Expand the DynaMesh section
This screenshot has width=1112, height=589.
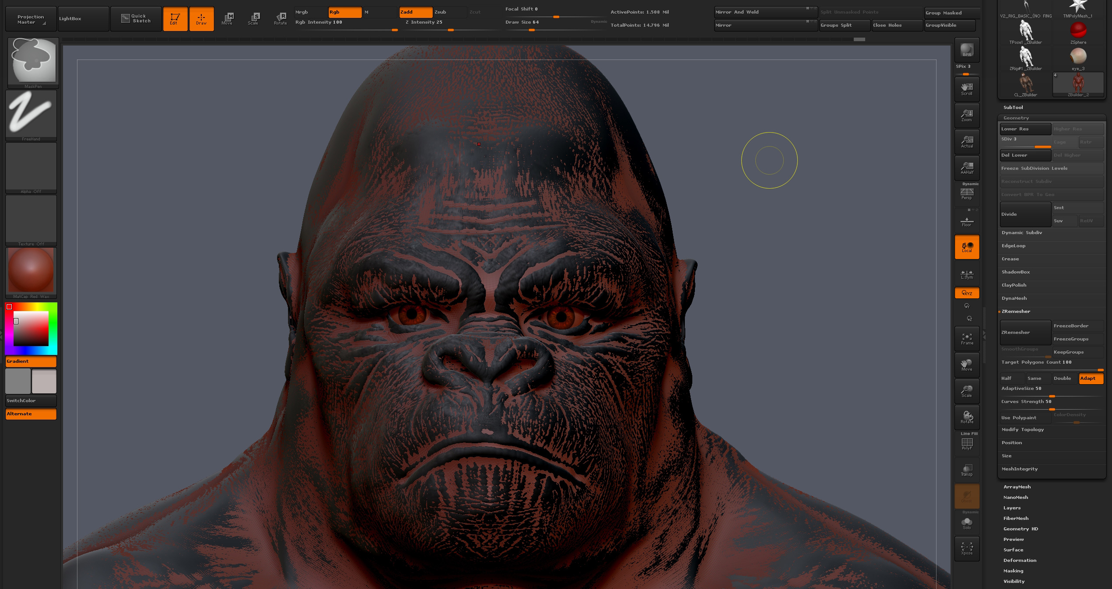click(x=1014, y=298)
